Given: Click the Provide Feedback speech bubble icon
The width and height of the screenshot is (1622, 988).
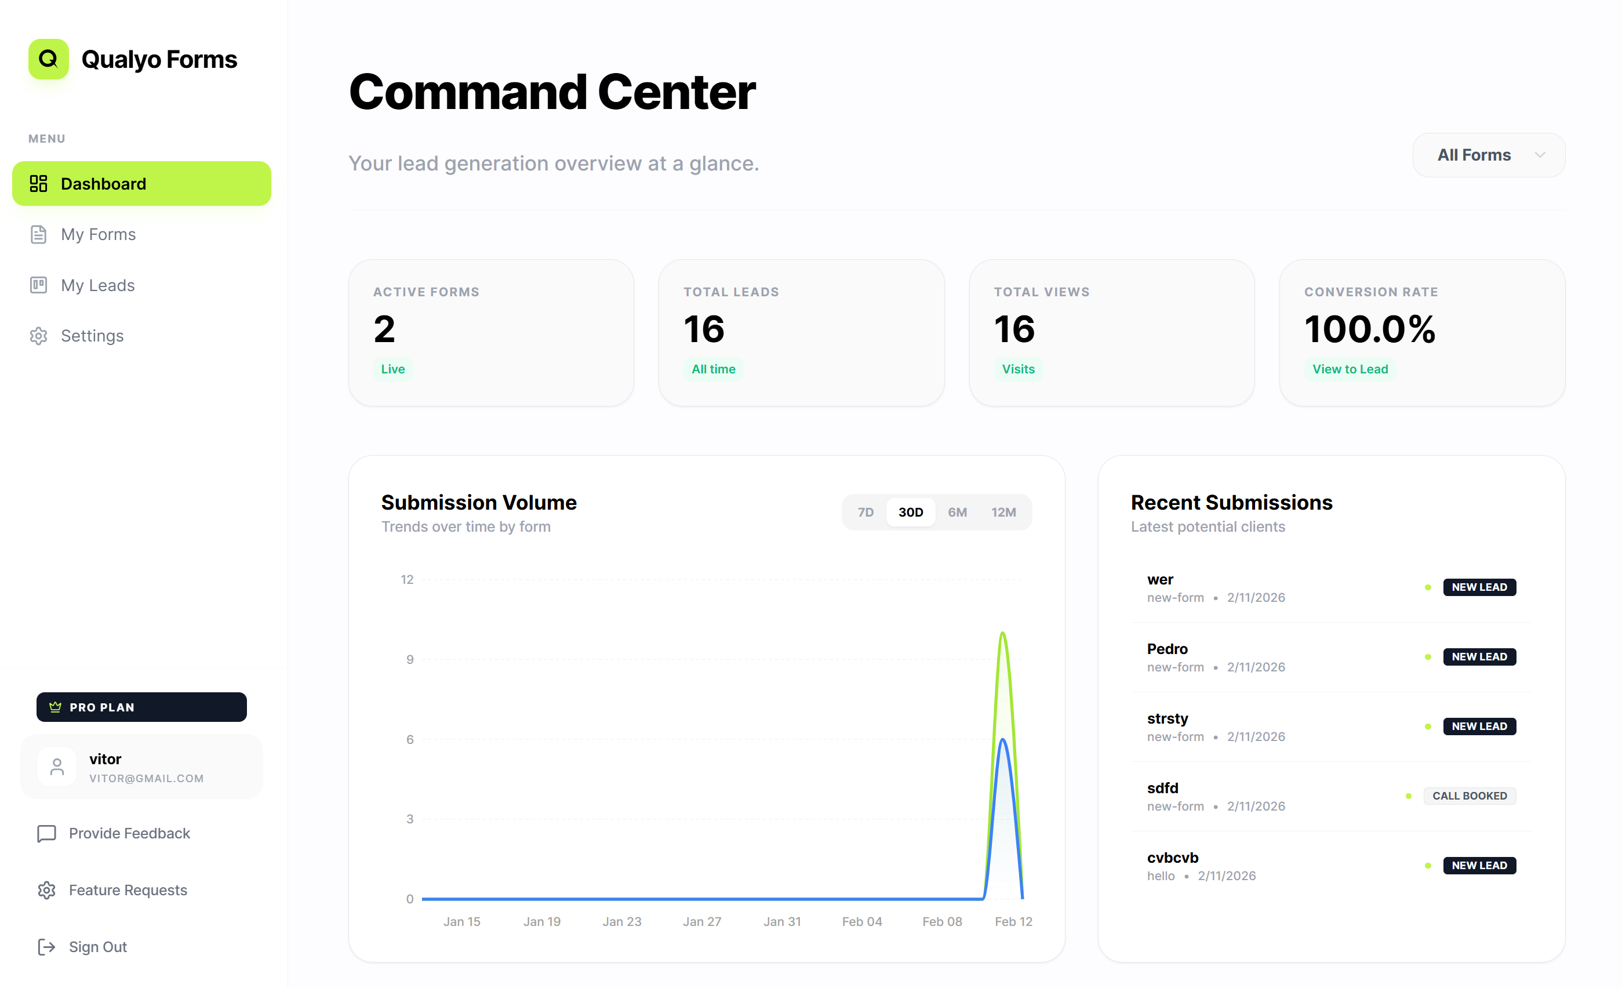Looking at the screenshot, I should (45, 833).
